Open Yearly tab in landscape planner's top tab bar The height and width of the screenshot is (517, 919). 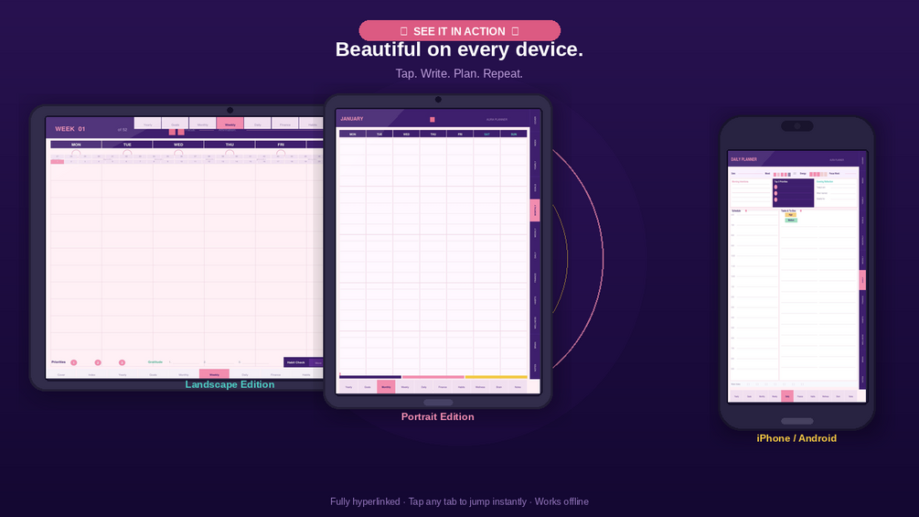click(148, 124)
